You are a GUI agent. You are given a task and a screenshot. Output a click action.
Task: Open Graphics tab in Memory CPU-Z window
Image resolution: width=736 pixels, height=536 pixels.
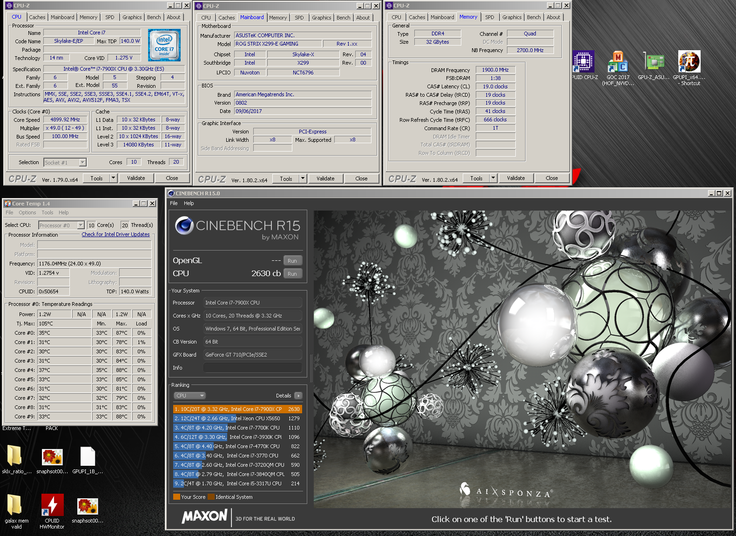click(512, 17)
